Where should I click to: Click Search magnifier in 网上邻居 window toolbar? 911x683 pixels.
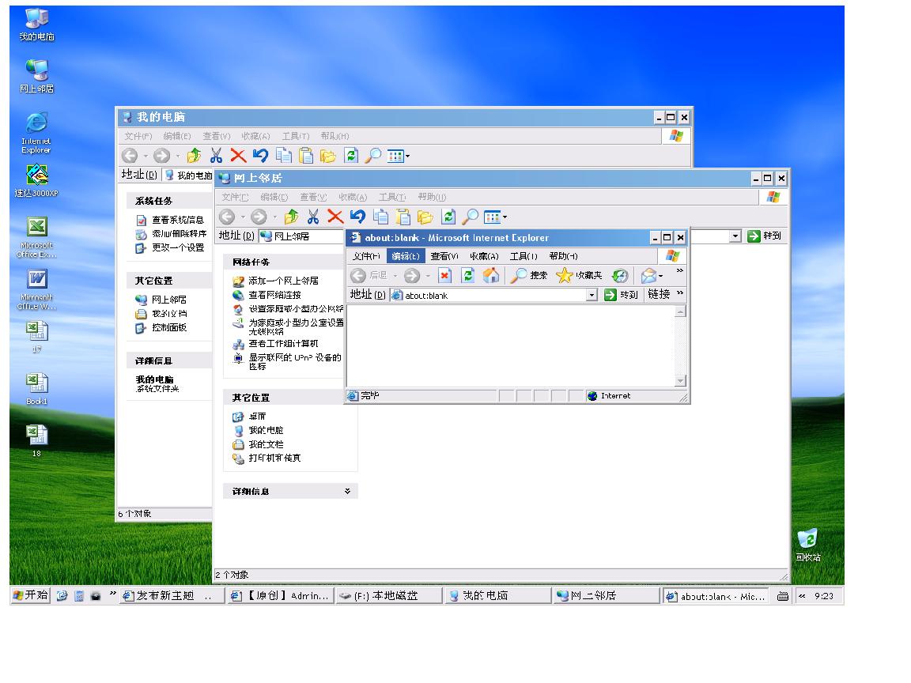tap(470, 217)
